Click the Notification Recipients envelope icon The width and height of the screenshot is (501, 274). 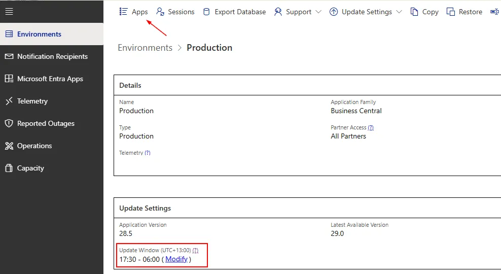click(9, 56)
